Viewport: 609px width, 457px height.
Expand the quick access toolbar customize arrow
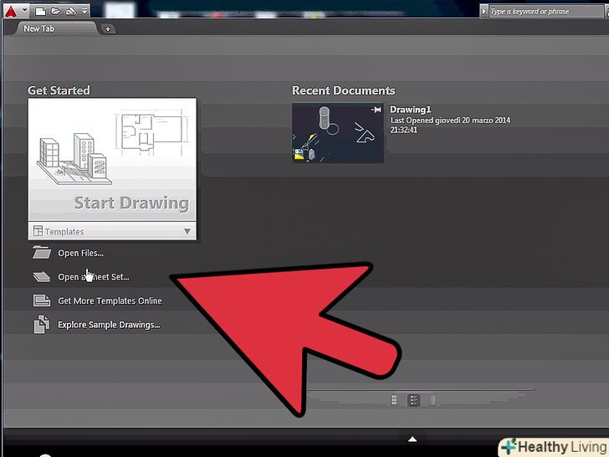click(85, 11)
